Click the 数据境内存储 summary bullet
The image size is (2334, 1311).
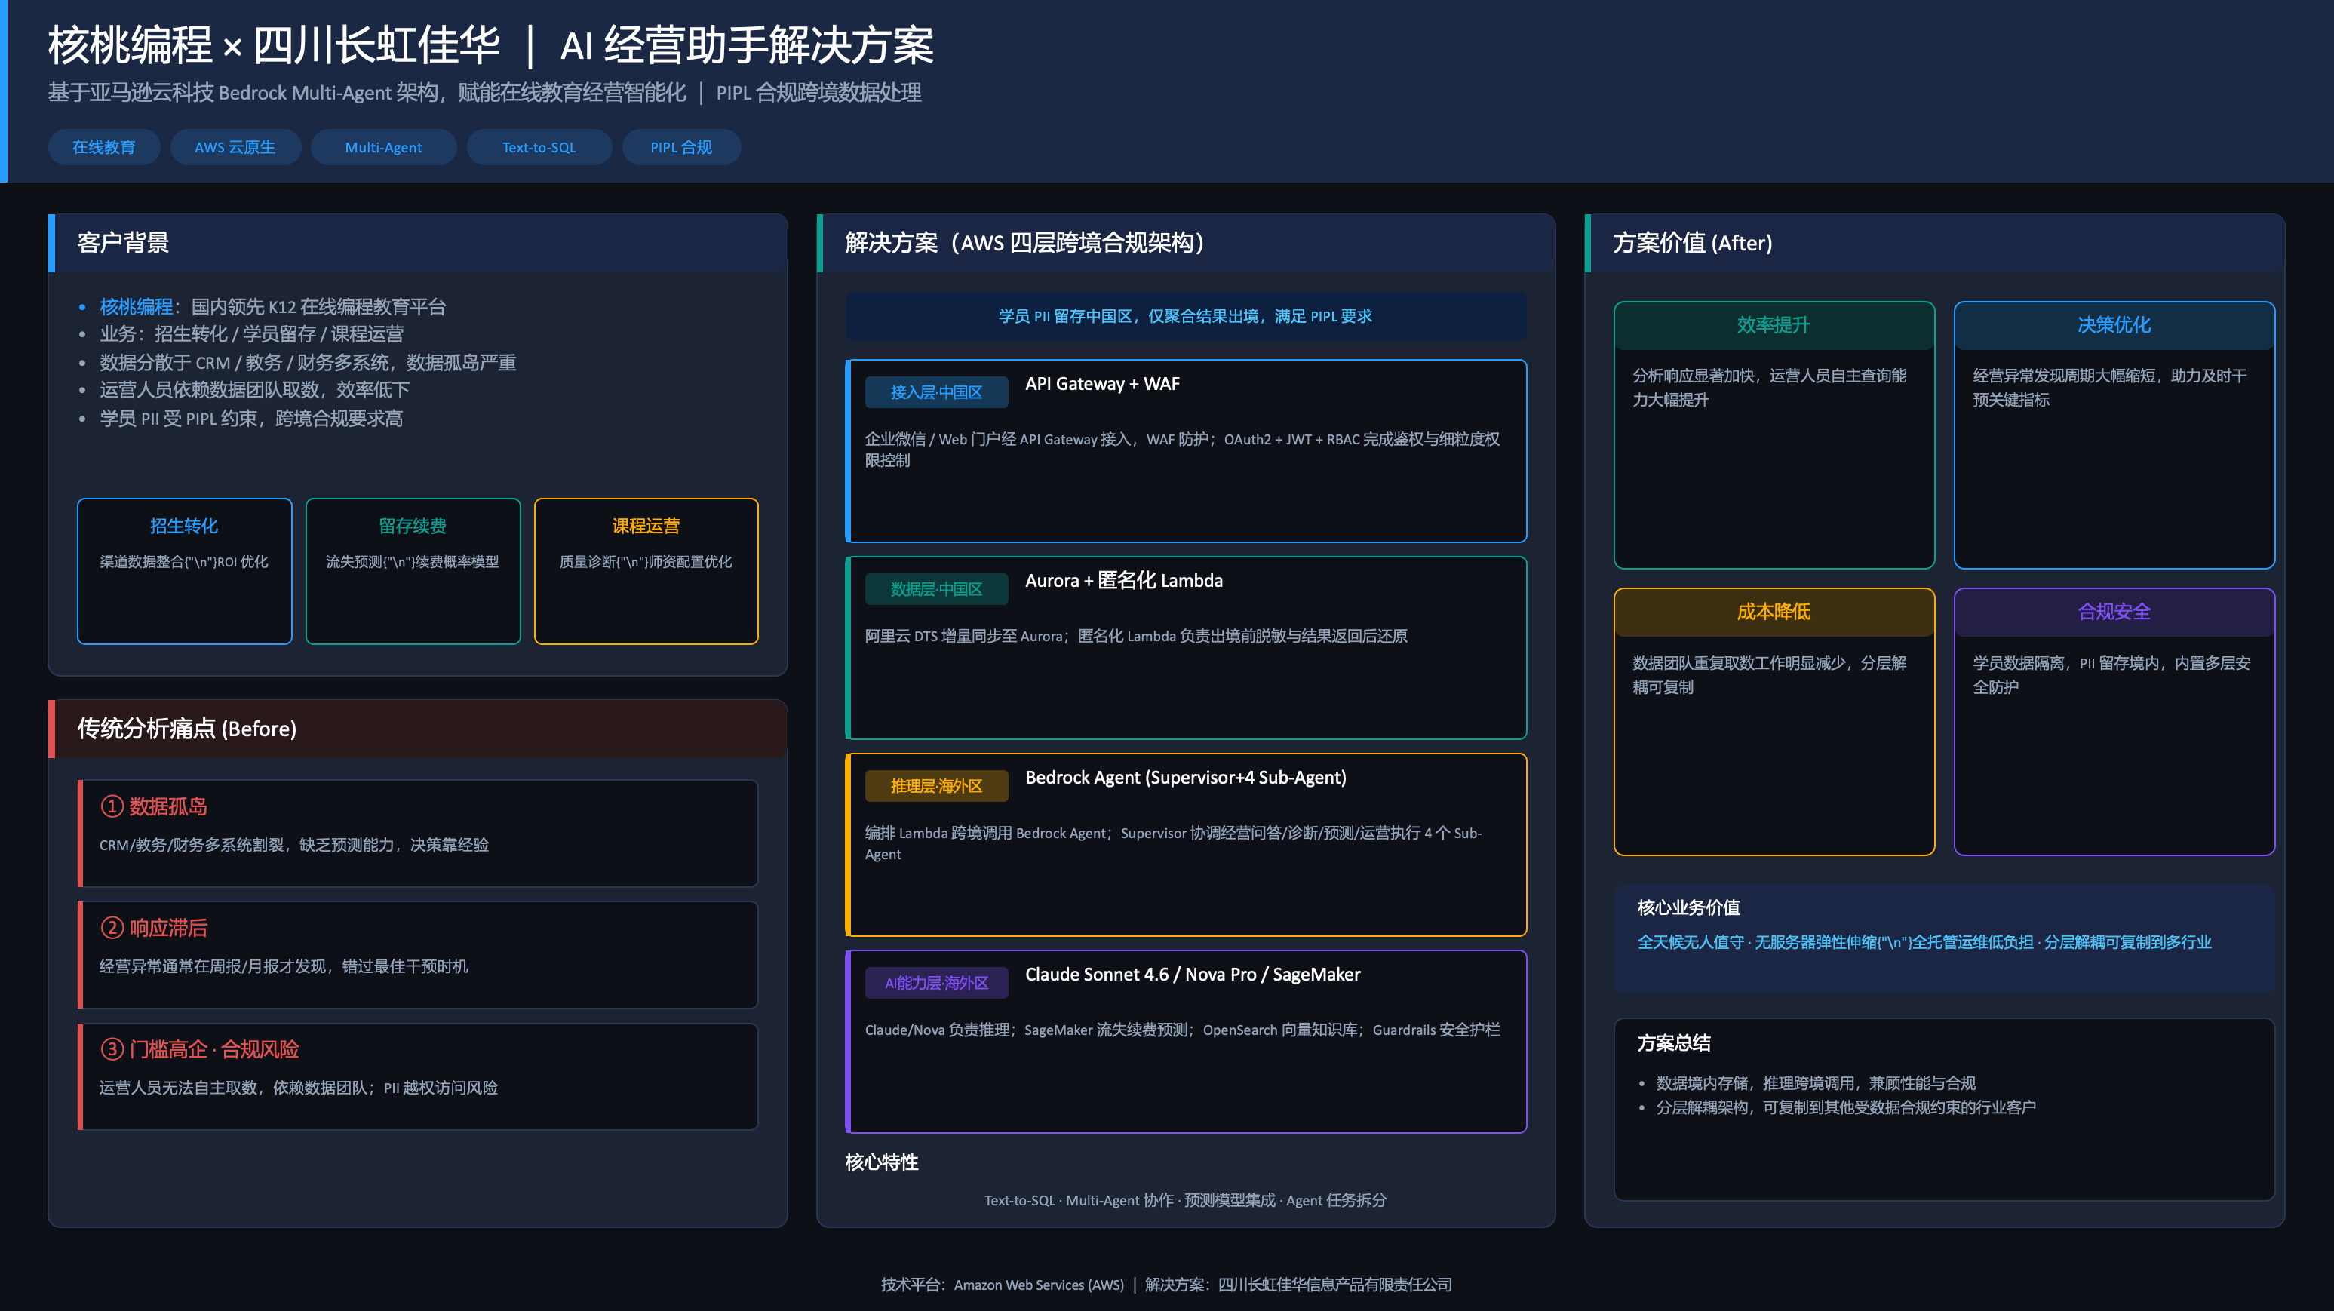click(x=1816, y=1082)
